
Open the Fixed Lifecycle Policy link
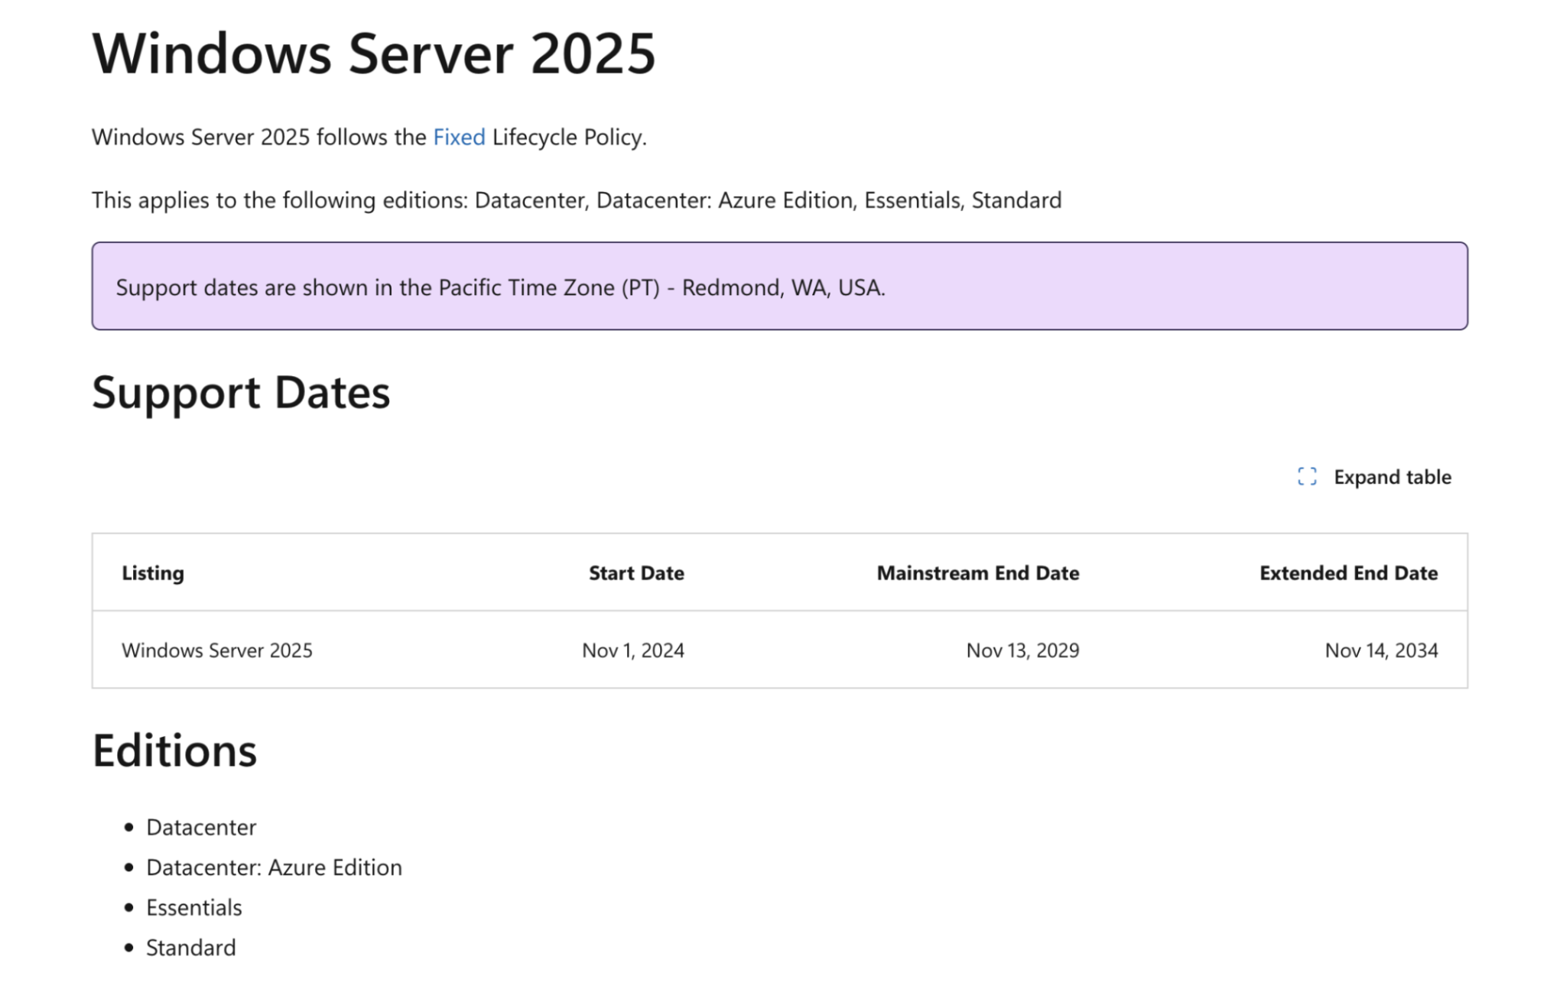(x=459, y=137)
